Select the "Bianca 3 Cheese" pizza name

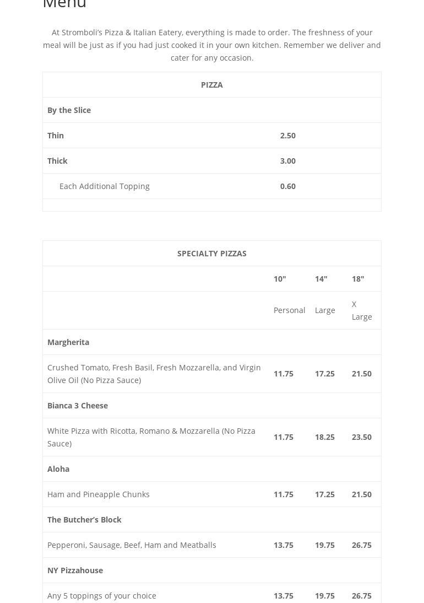pos(78,406)
